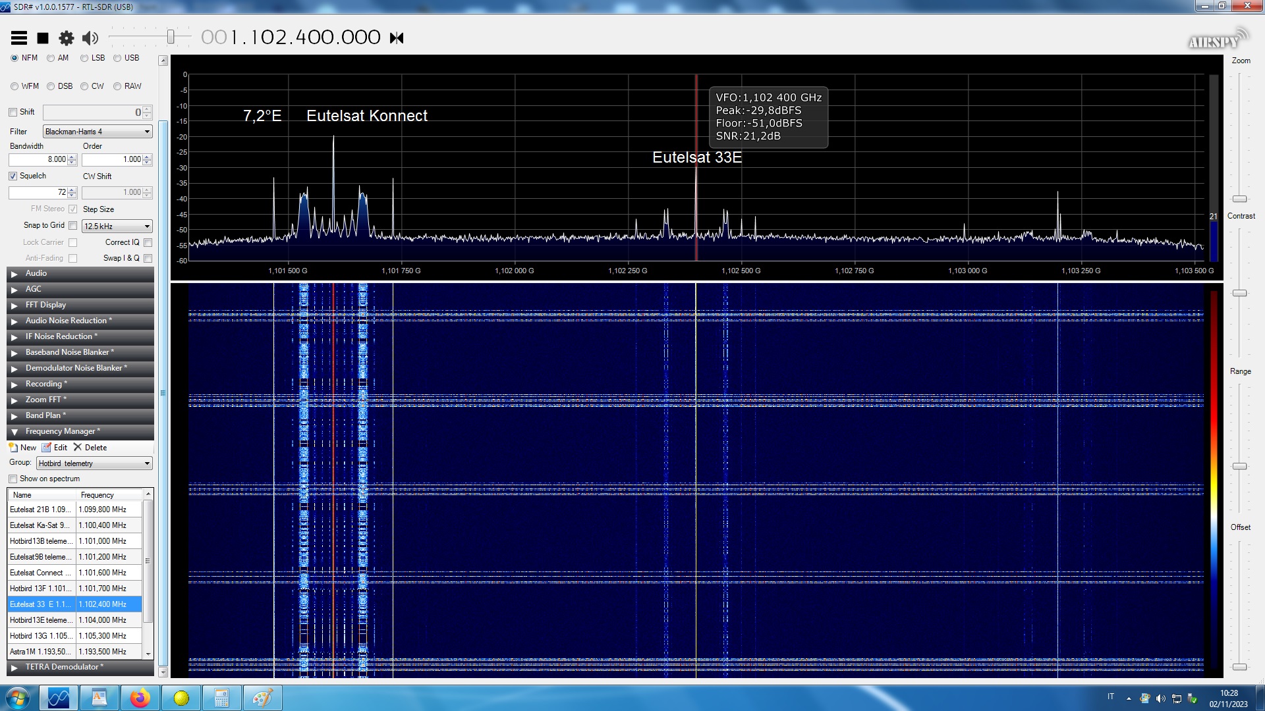Open the document editor taskbar icon
1265x711 pixels.
point(99,698)
